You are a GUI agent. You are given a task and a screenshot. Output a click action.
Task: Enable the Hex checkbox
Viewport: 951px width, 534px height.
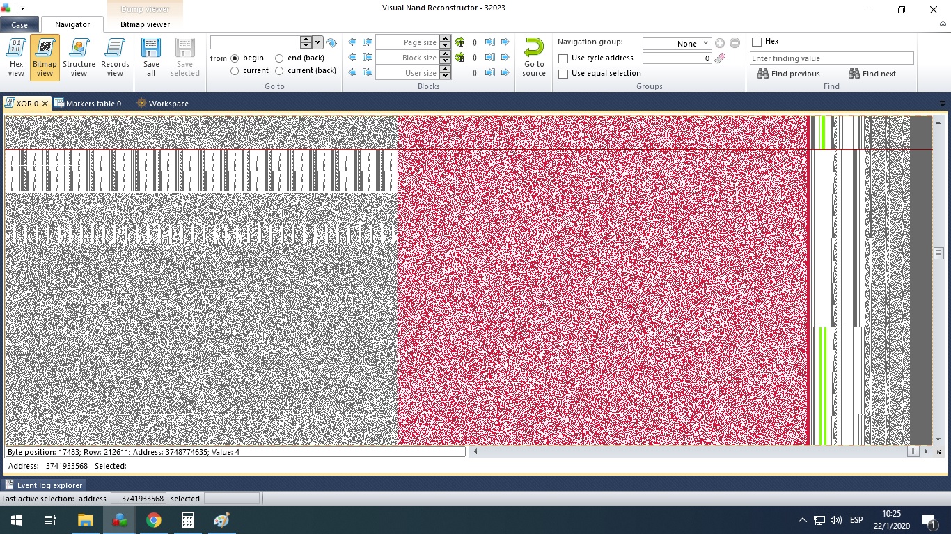pos(757,42)
